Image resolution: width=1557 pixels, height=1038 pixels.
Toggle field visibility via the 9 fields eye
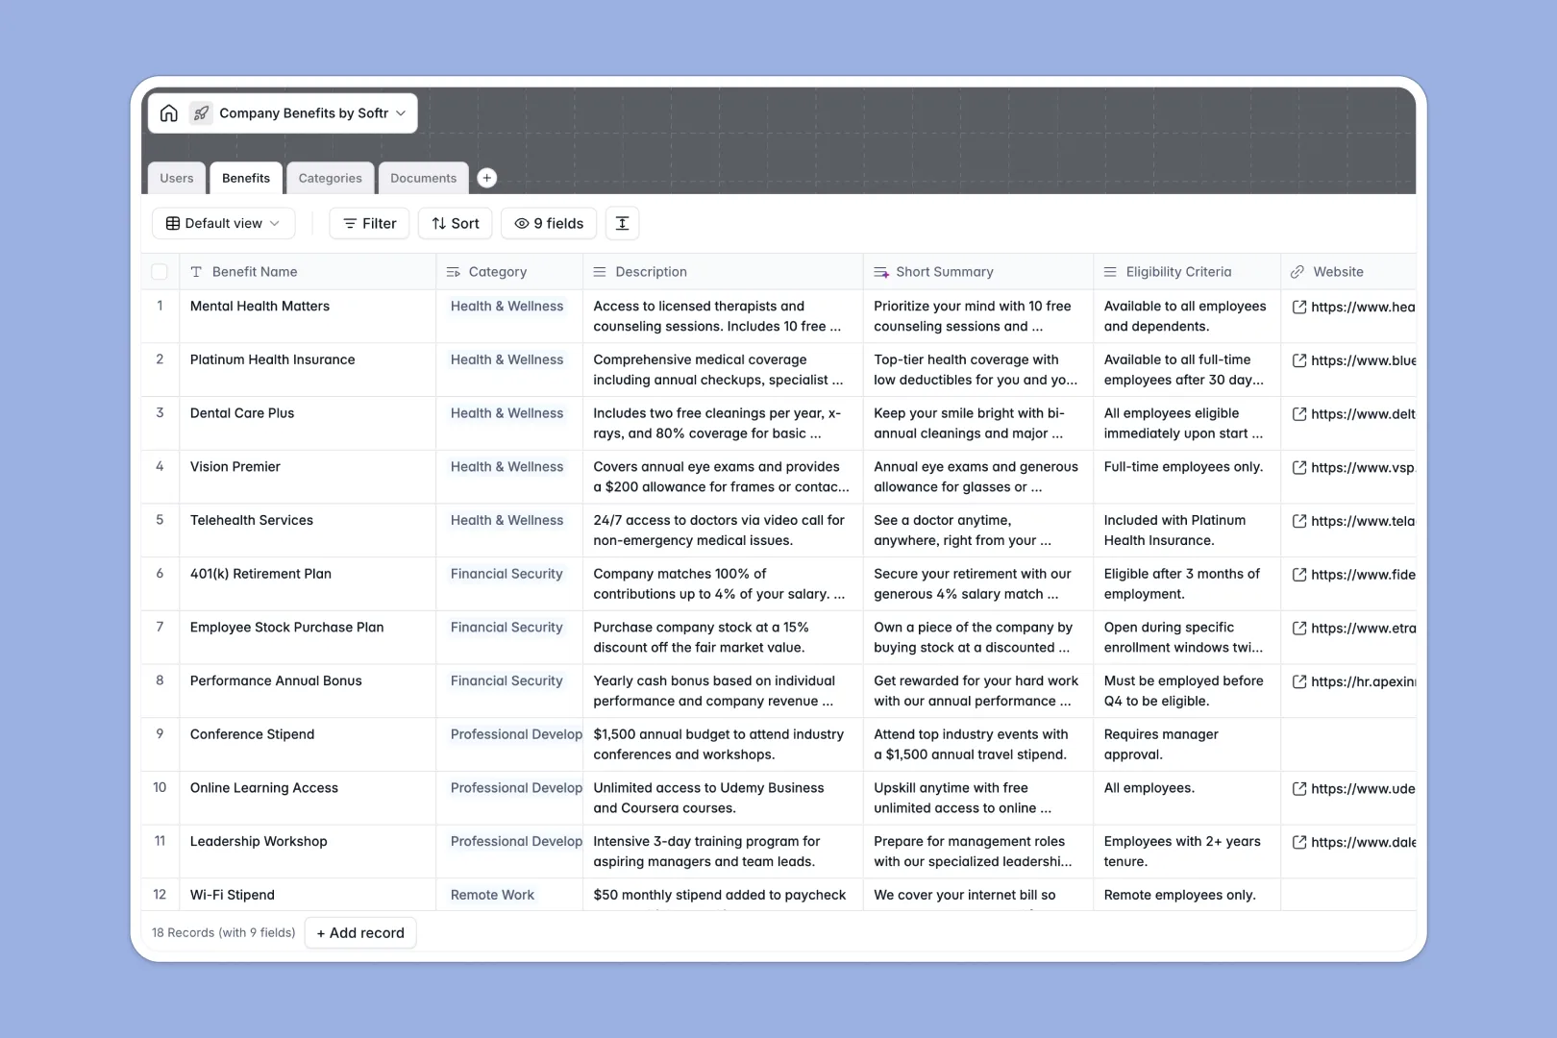548,223
